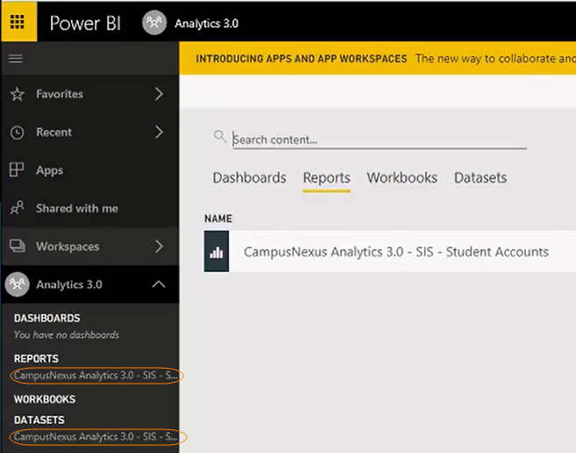Open Workspaces in the sidebar
The image size is (576, 453).
coord(68,246)
